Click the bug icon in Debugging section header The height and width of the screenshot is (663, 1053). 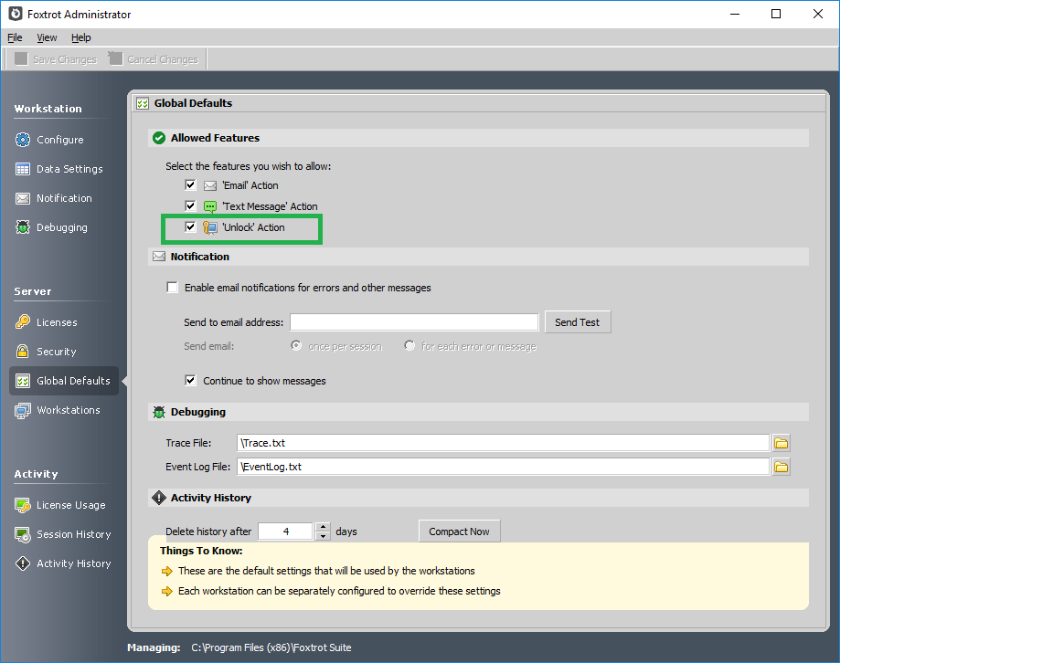[159, 412]
